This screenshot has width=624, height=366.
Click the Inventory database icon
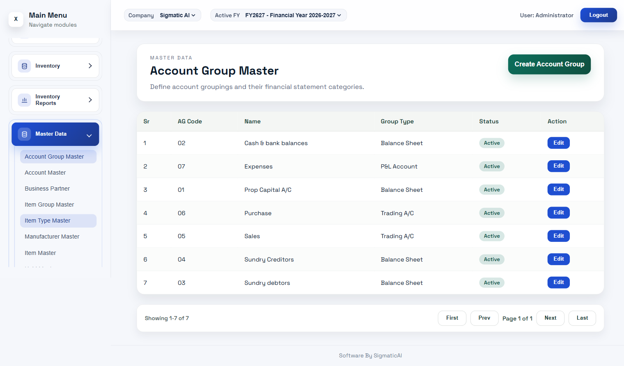pos(24,66)
